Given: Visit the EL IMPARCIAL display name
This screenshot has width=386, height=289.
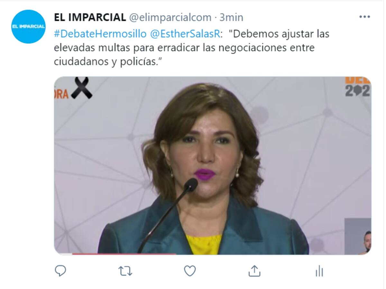Looking at the screenshot, I should pyautogui.click(x=90, y=17).
